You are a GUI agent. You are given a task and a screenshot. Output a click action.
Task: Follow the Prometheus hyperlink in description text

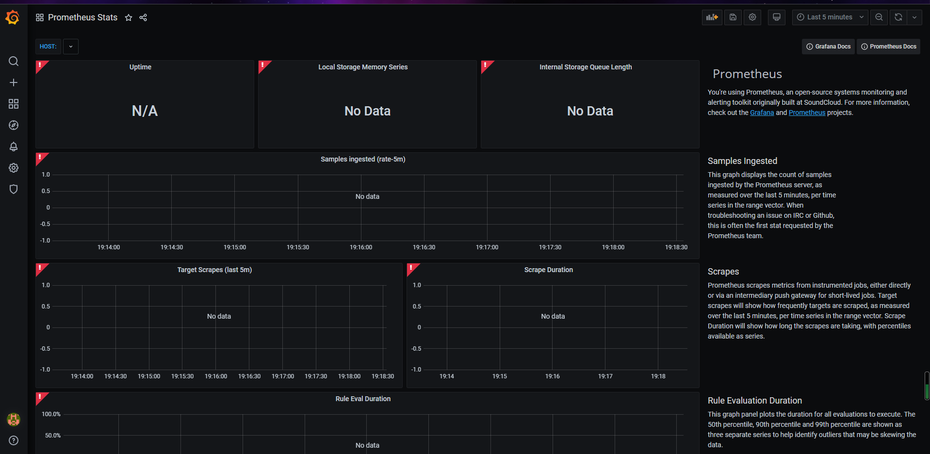tap(807, 113)
